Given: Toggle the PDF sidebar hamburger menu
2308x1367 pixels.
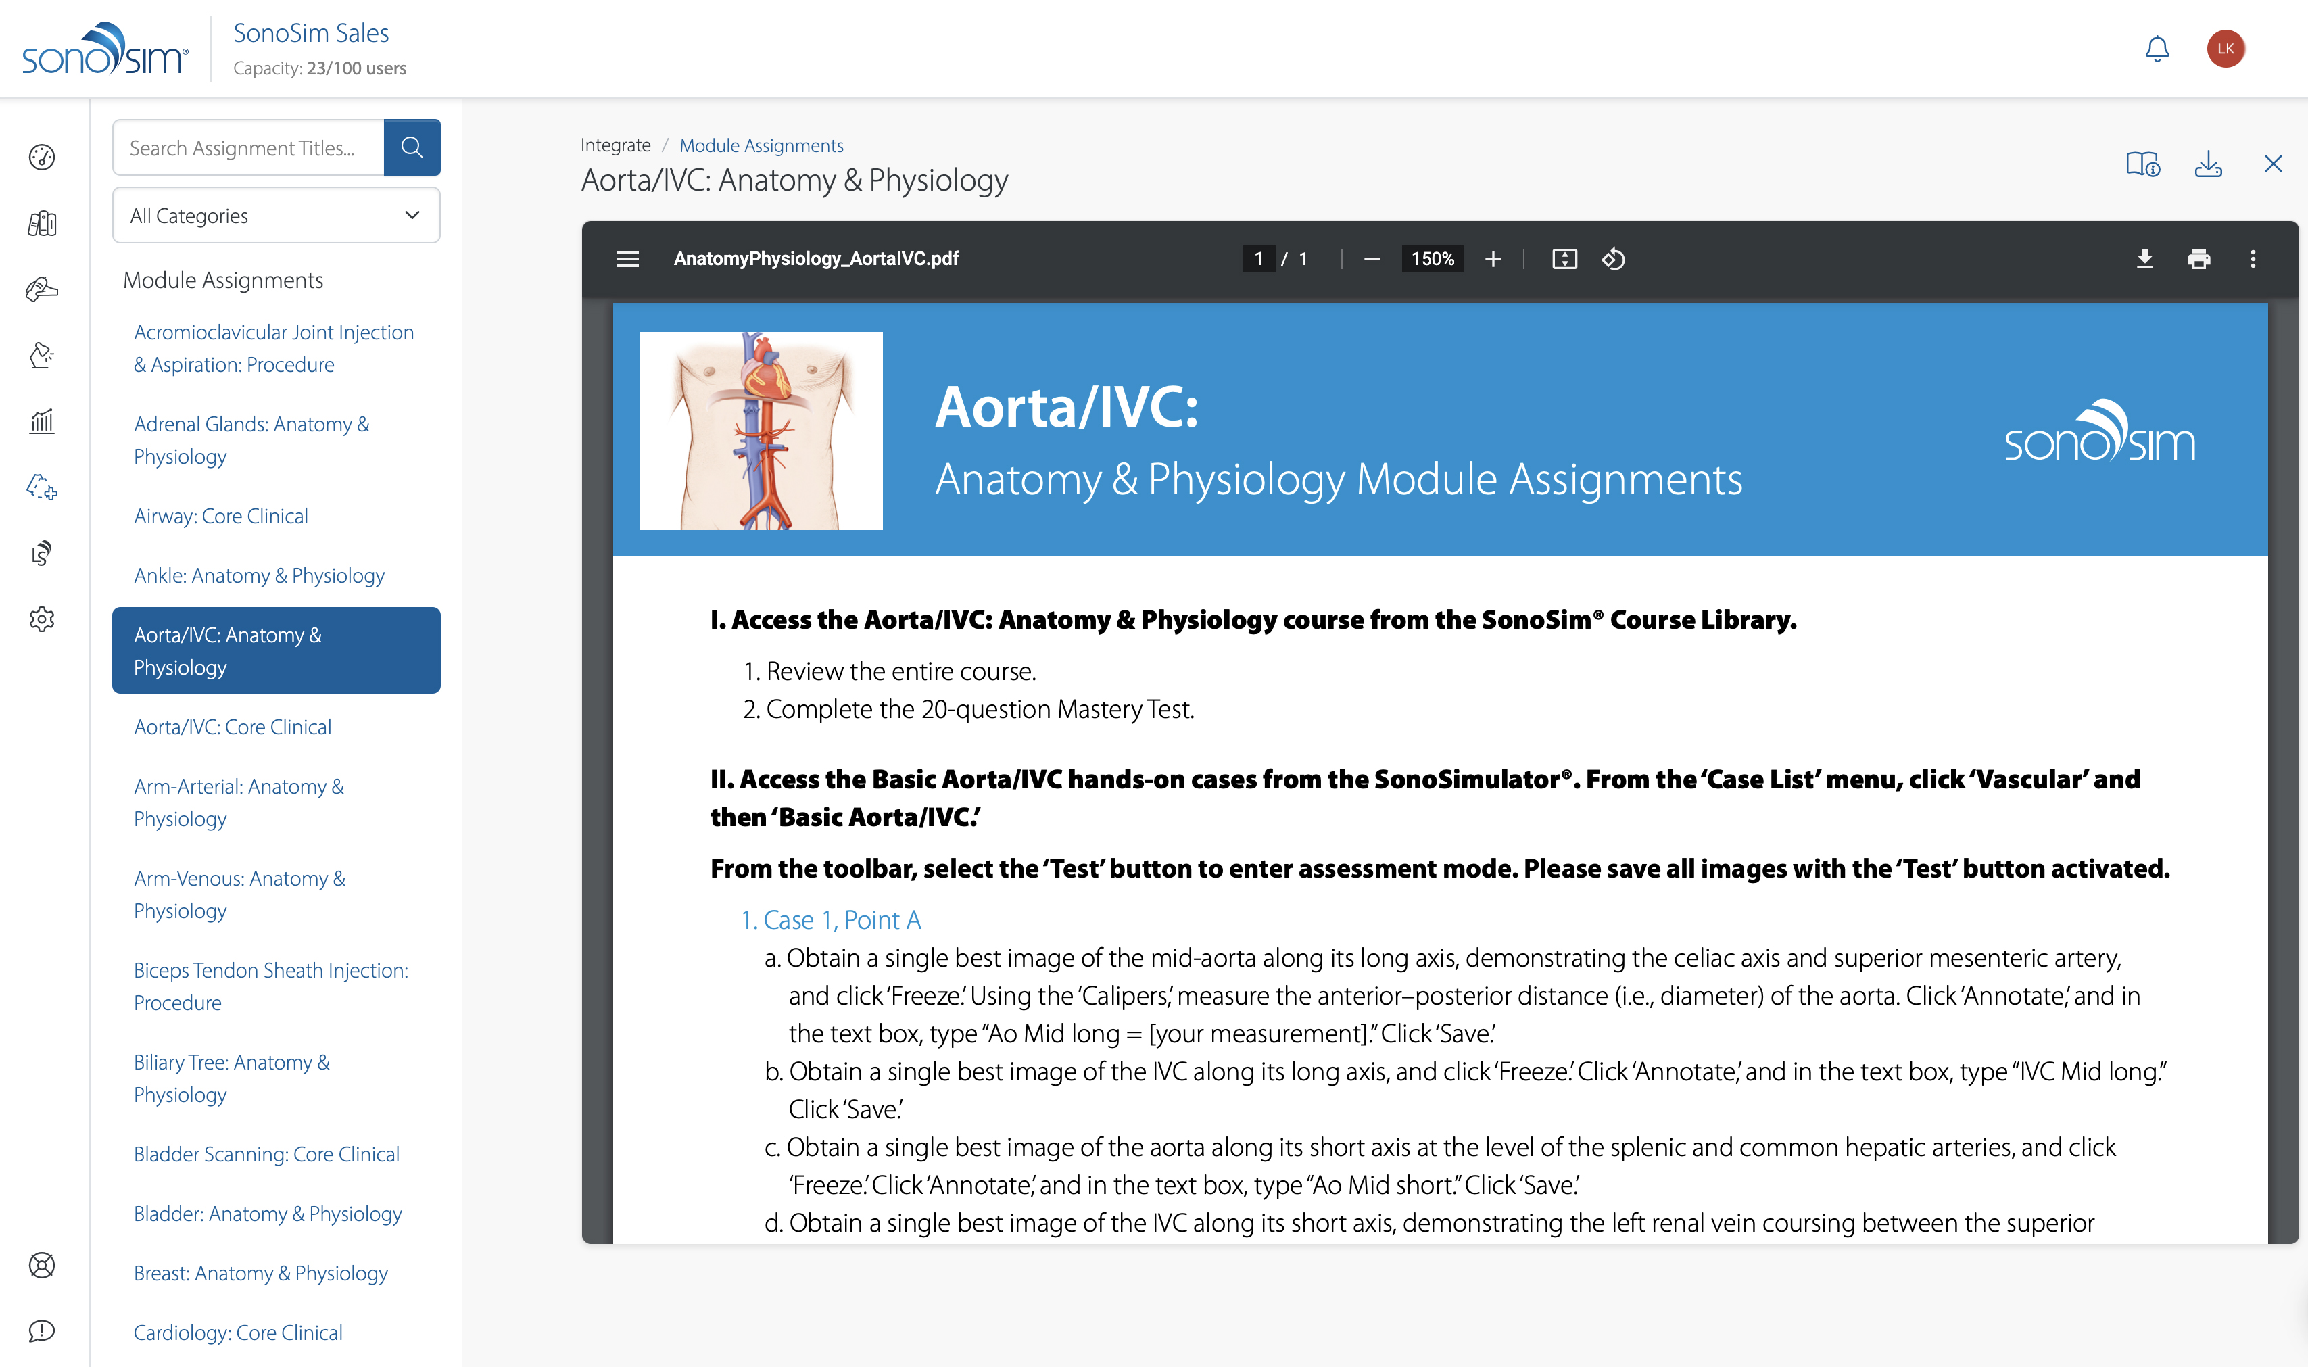Looking at the screenshot, I should 628,259.
